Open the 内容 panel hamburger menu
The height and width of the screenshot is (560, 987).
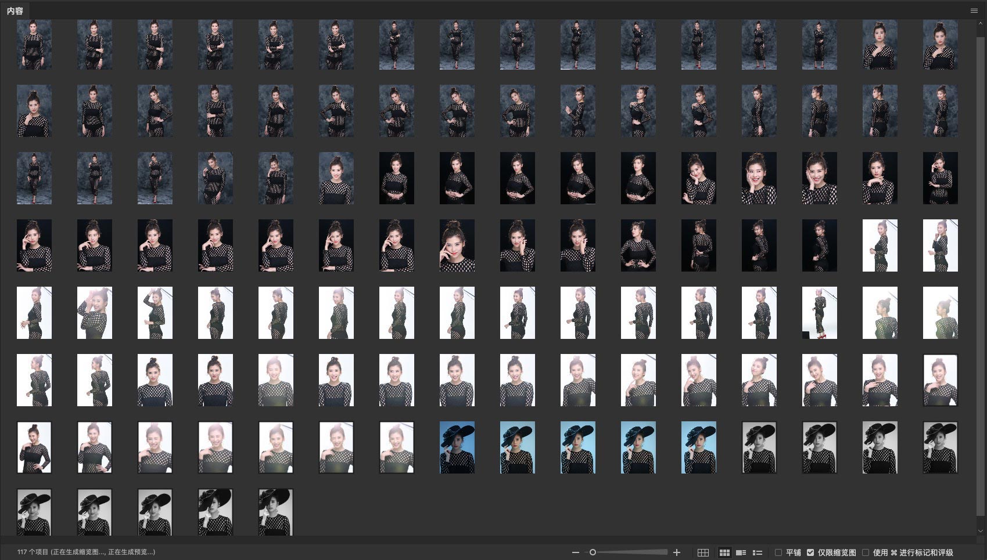click(x=974, y=10)
